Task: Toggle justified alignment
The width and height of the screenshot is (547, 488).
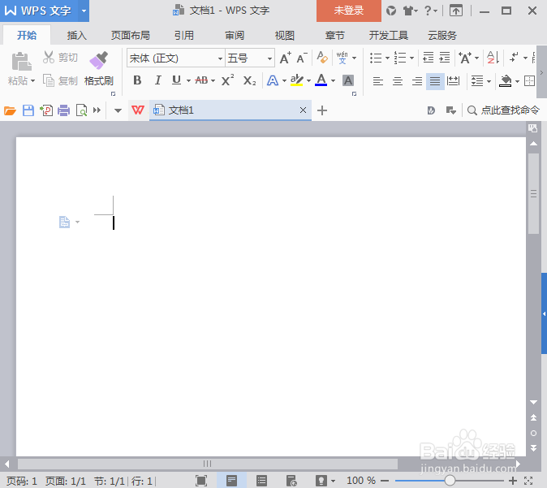Action: coord(435,81)
